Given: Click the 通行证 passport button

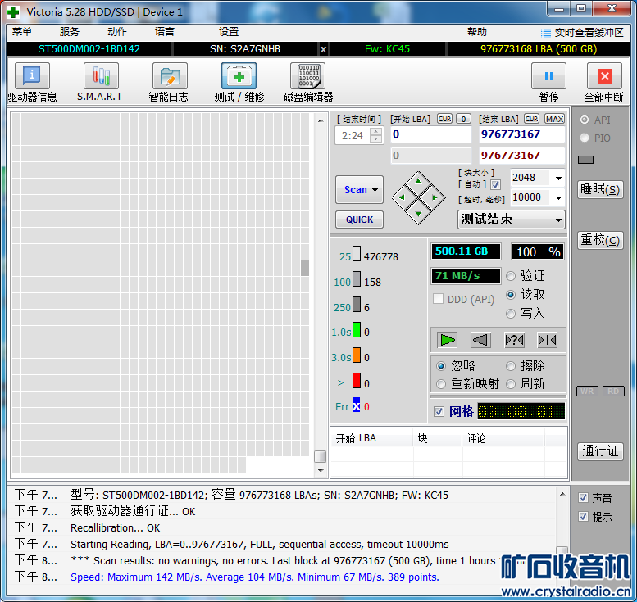Looking at the screenshot, I should coord(600,451).
